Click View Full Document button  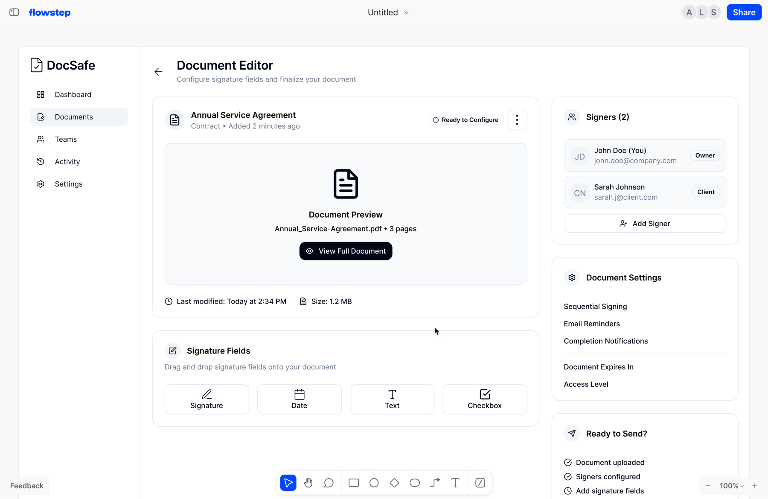tap(346, 251)
